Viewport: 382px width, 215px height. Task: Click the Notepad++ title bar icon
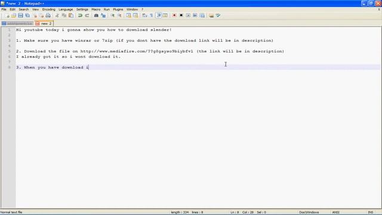2,4
